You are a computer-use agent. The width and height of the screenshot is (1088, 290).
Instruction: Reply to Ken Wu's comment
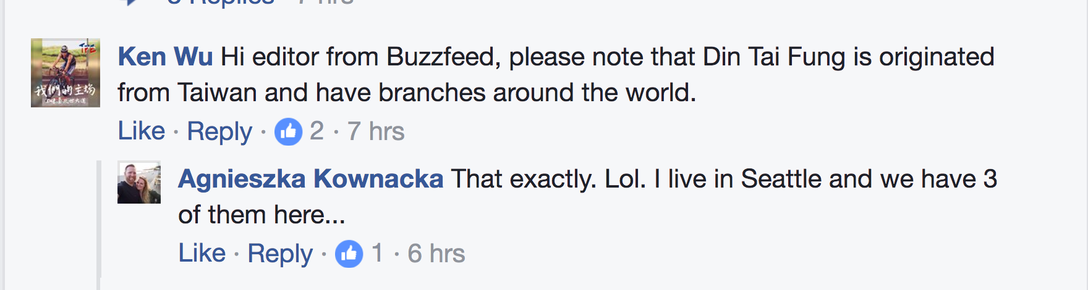pos(219,131)
